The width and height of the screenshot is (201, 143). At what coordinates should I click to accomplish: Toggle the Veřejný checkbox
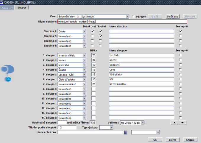[133, 16]
